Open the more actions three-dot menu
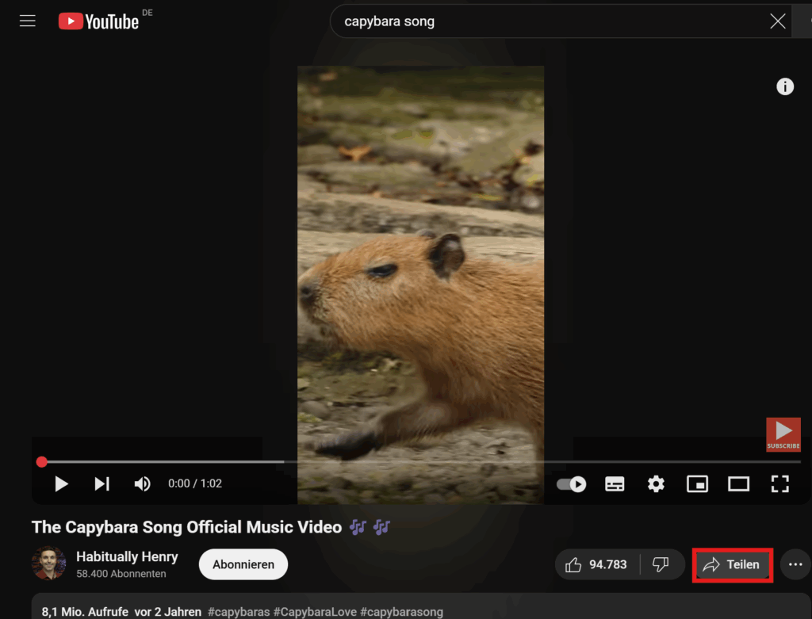 (795, 564)
